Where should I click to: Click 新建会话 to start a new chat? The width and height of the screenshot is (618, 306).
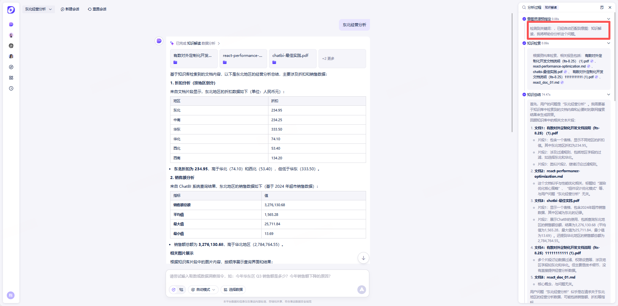pyautogui.click(x=70, y=9)
